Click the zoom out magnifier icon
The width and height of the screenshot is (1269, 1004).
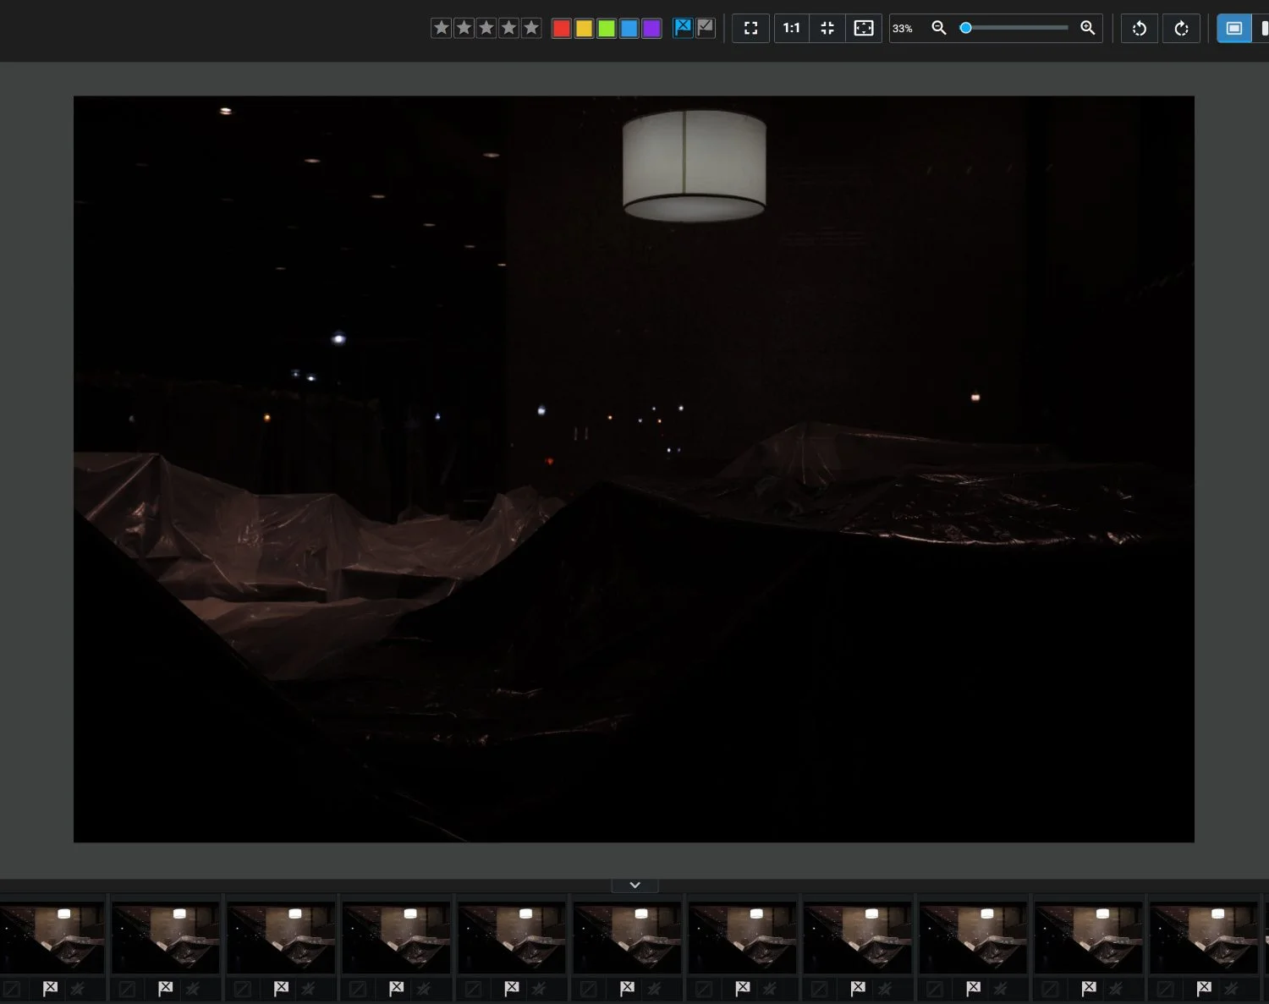tap(938, 28)
